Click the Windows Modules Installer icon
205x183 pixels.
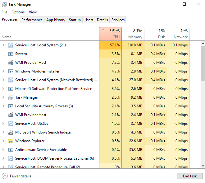click(11, 71)
